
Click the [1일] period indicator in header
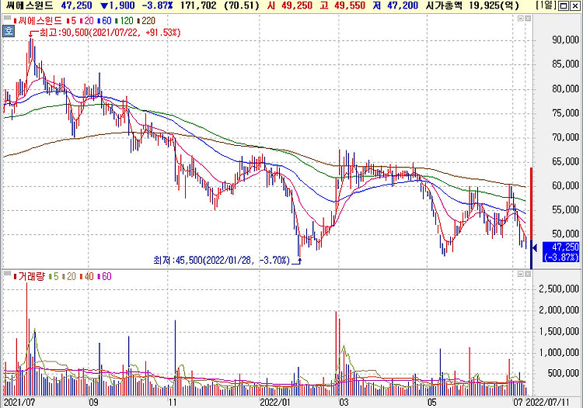[x=546, y=5]
